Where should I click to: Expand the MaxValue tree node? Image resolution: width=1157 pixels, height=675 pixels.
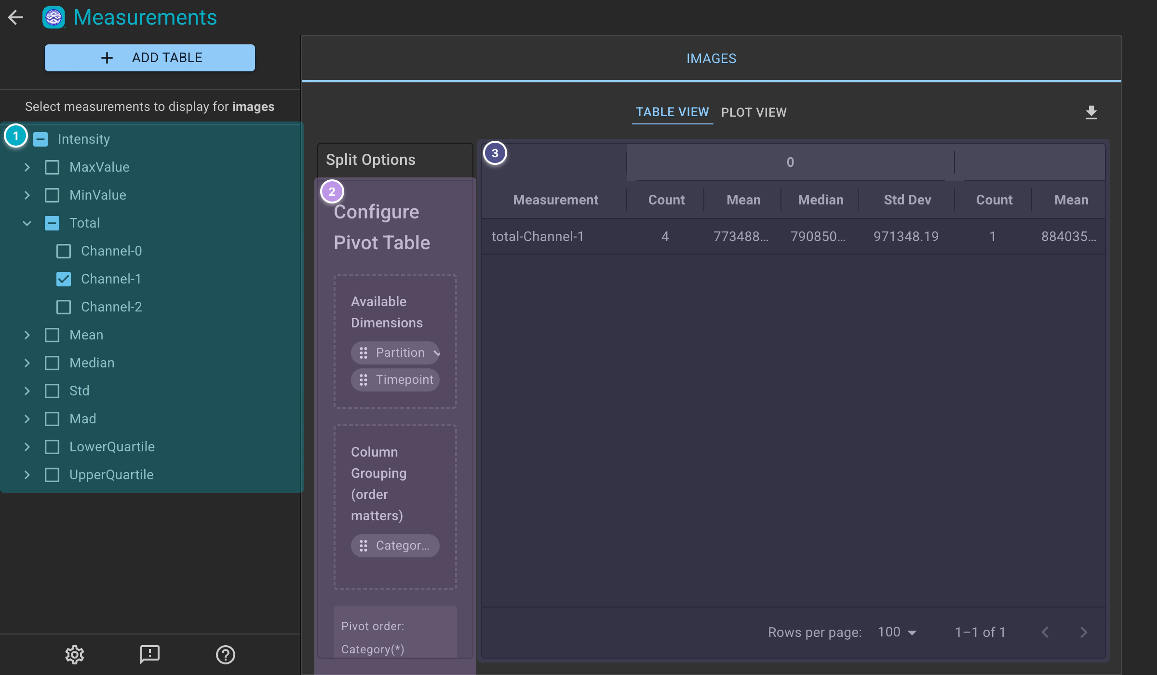pyautogui.click(x=27, y=167)
